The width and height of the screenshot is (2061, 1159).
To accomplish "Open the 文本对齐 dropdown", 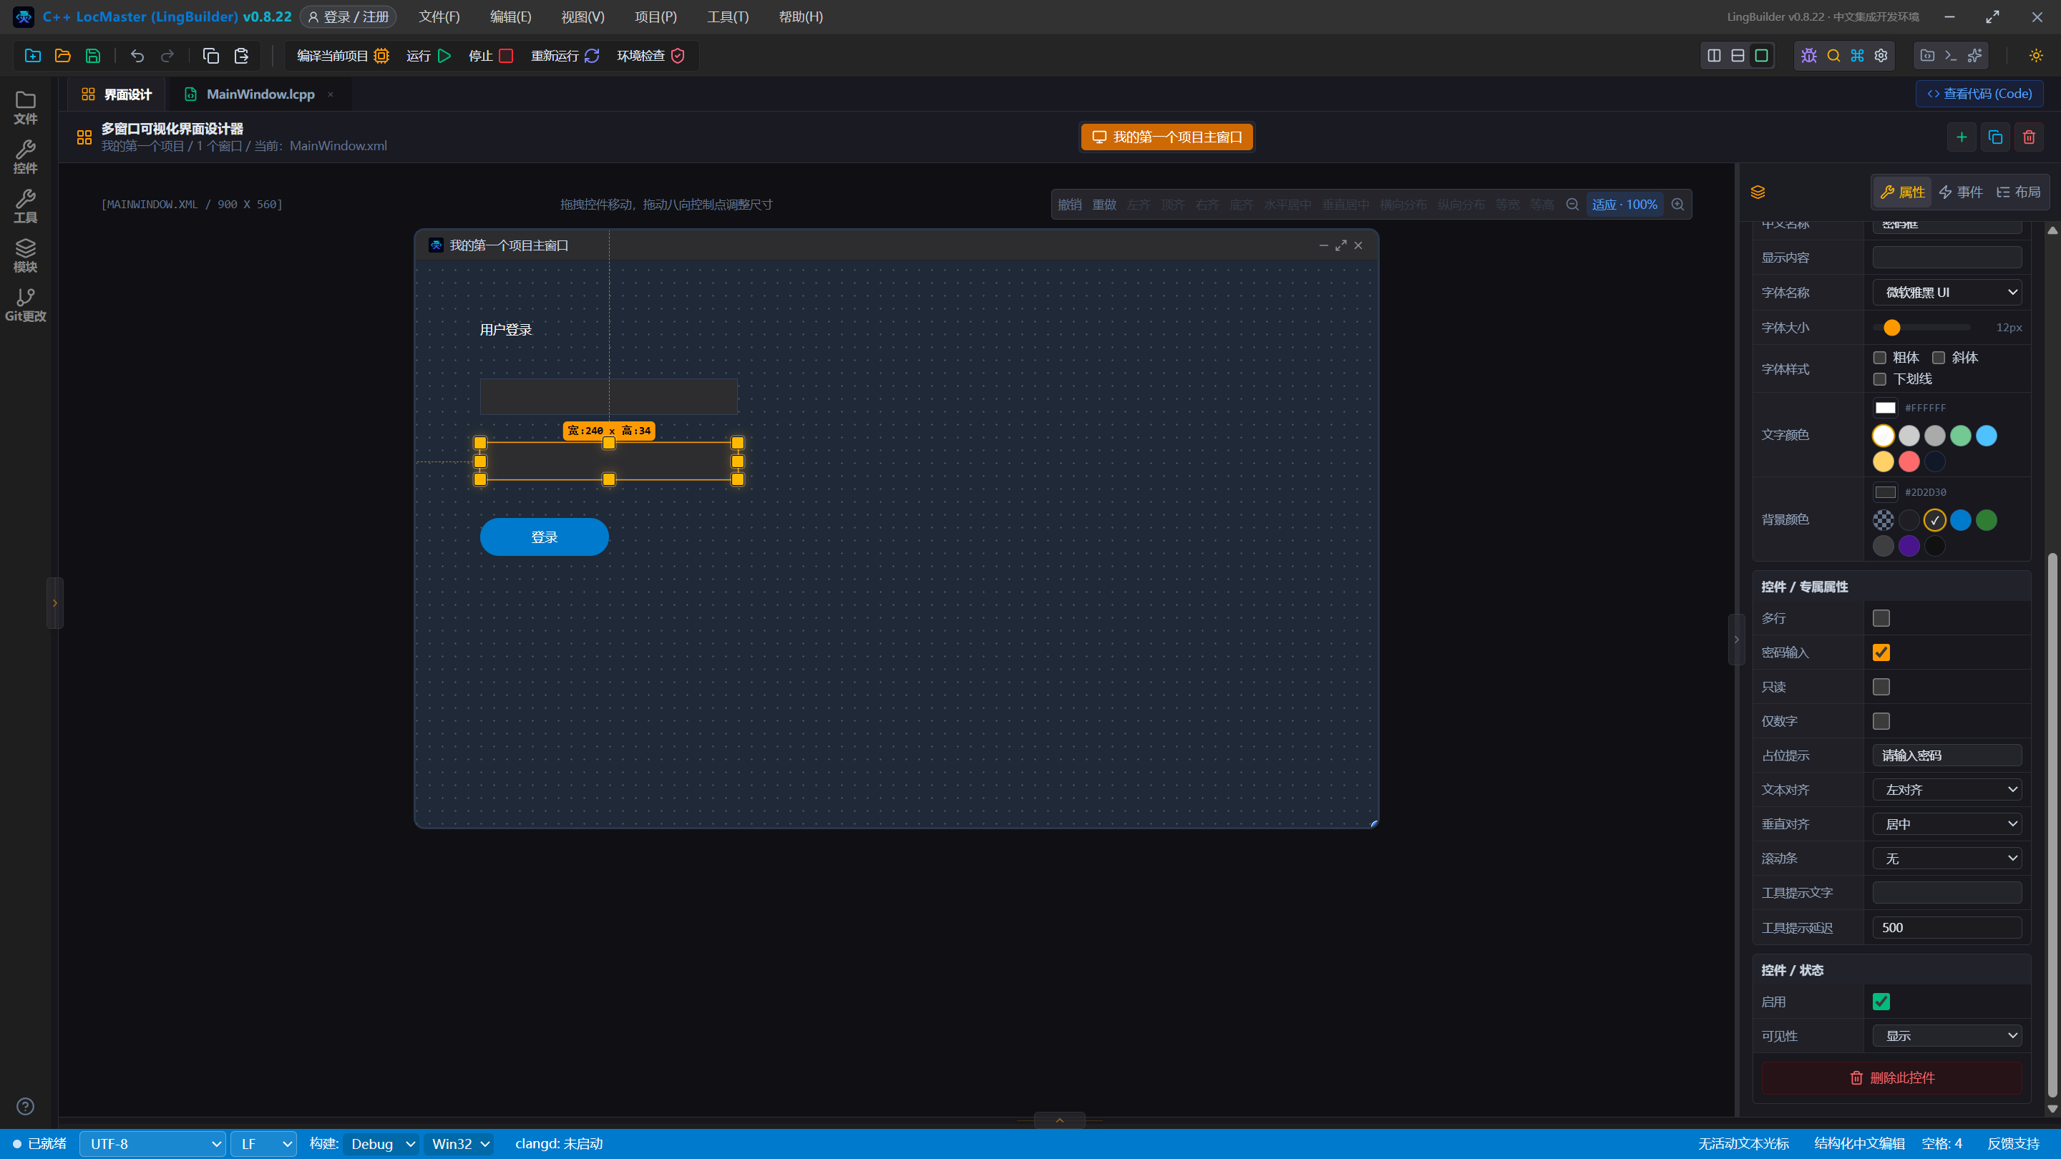I will [x=1947, y=789].
